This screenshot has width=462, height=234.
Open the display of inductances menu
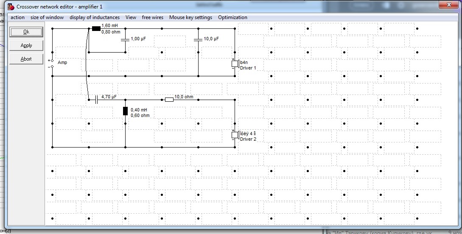tap(95, 17)
